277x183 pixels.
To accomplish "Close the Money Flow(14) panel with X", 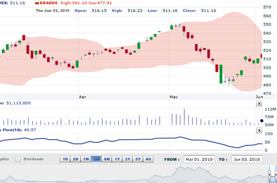I will [x=259, y=130].
